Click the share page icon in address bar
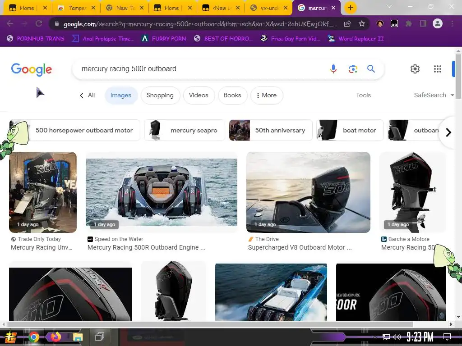The height and width of the screenshot is (346, 462). tap(347, 23)
